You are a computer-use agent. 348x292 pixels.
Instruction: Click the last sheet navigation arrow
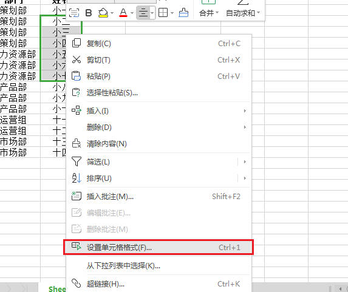24,288
